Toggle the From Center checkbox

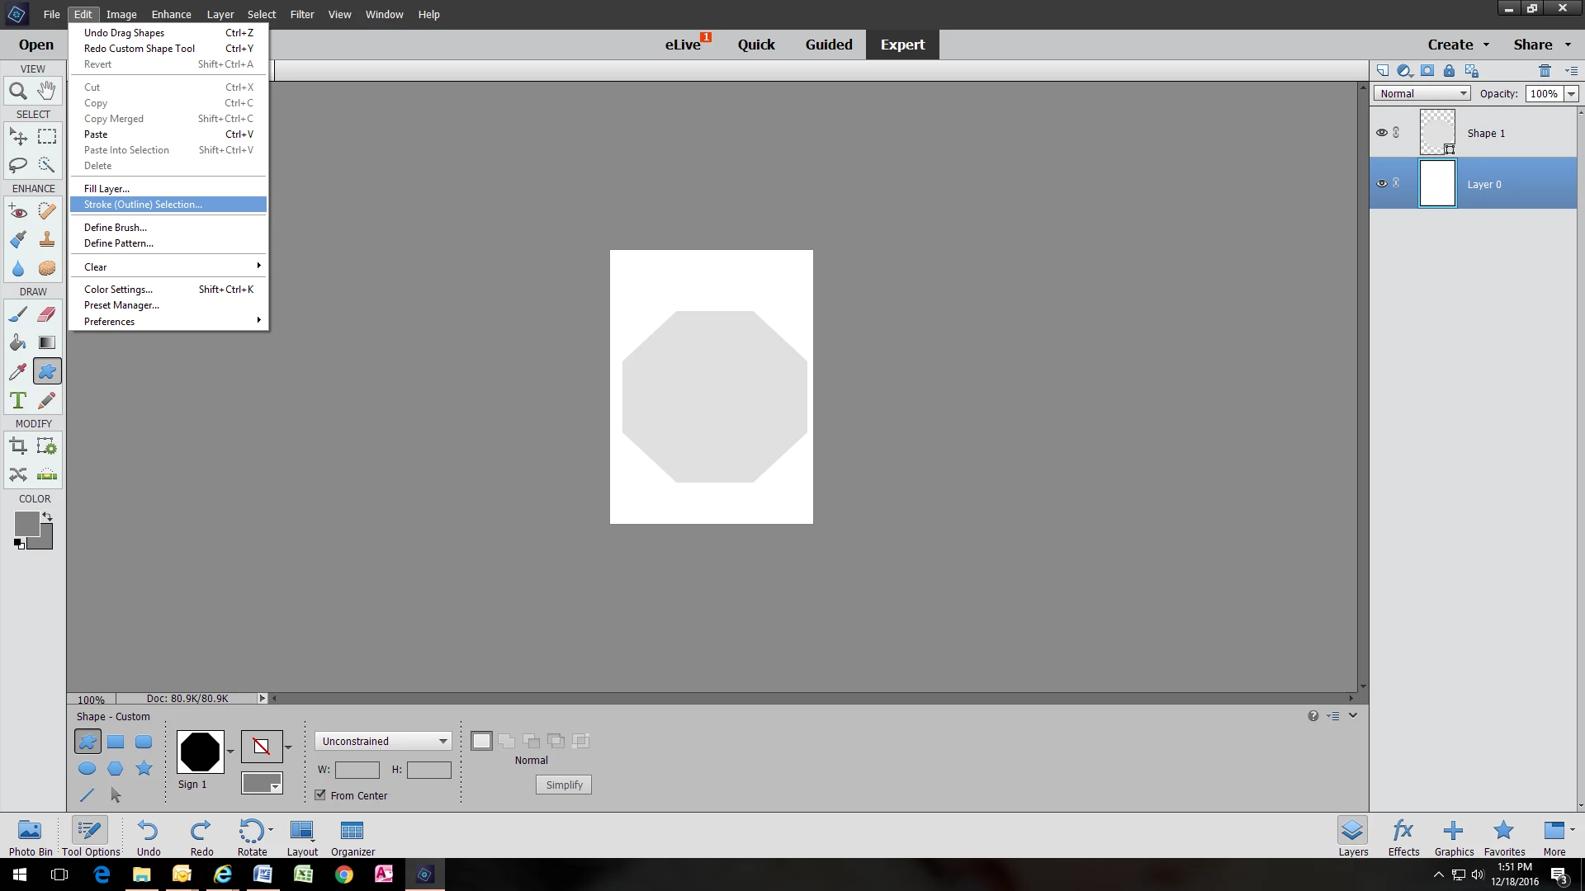[x=320, y=795]
